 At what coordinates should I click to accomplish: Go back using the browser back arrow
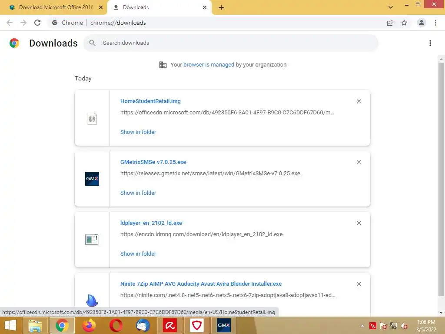pyautogui.click(x=10, y=23)
